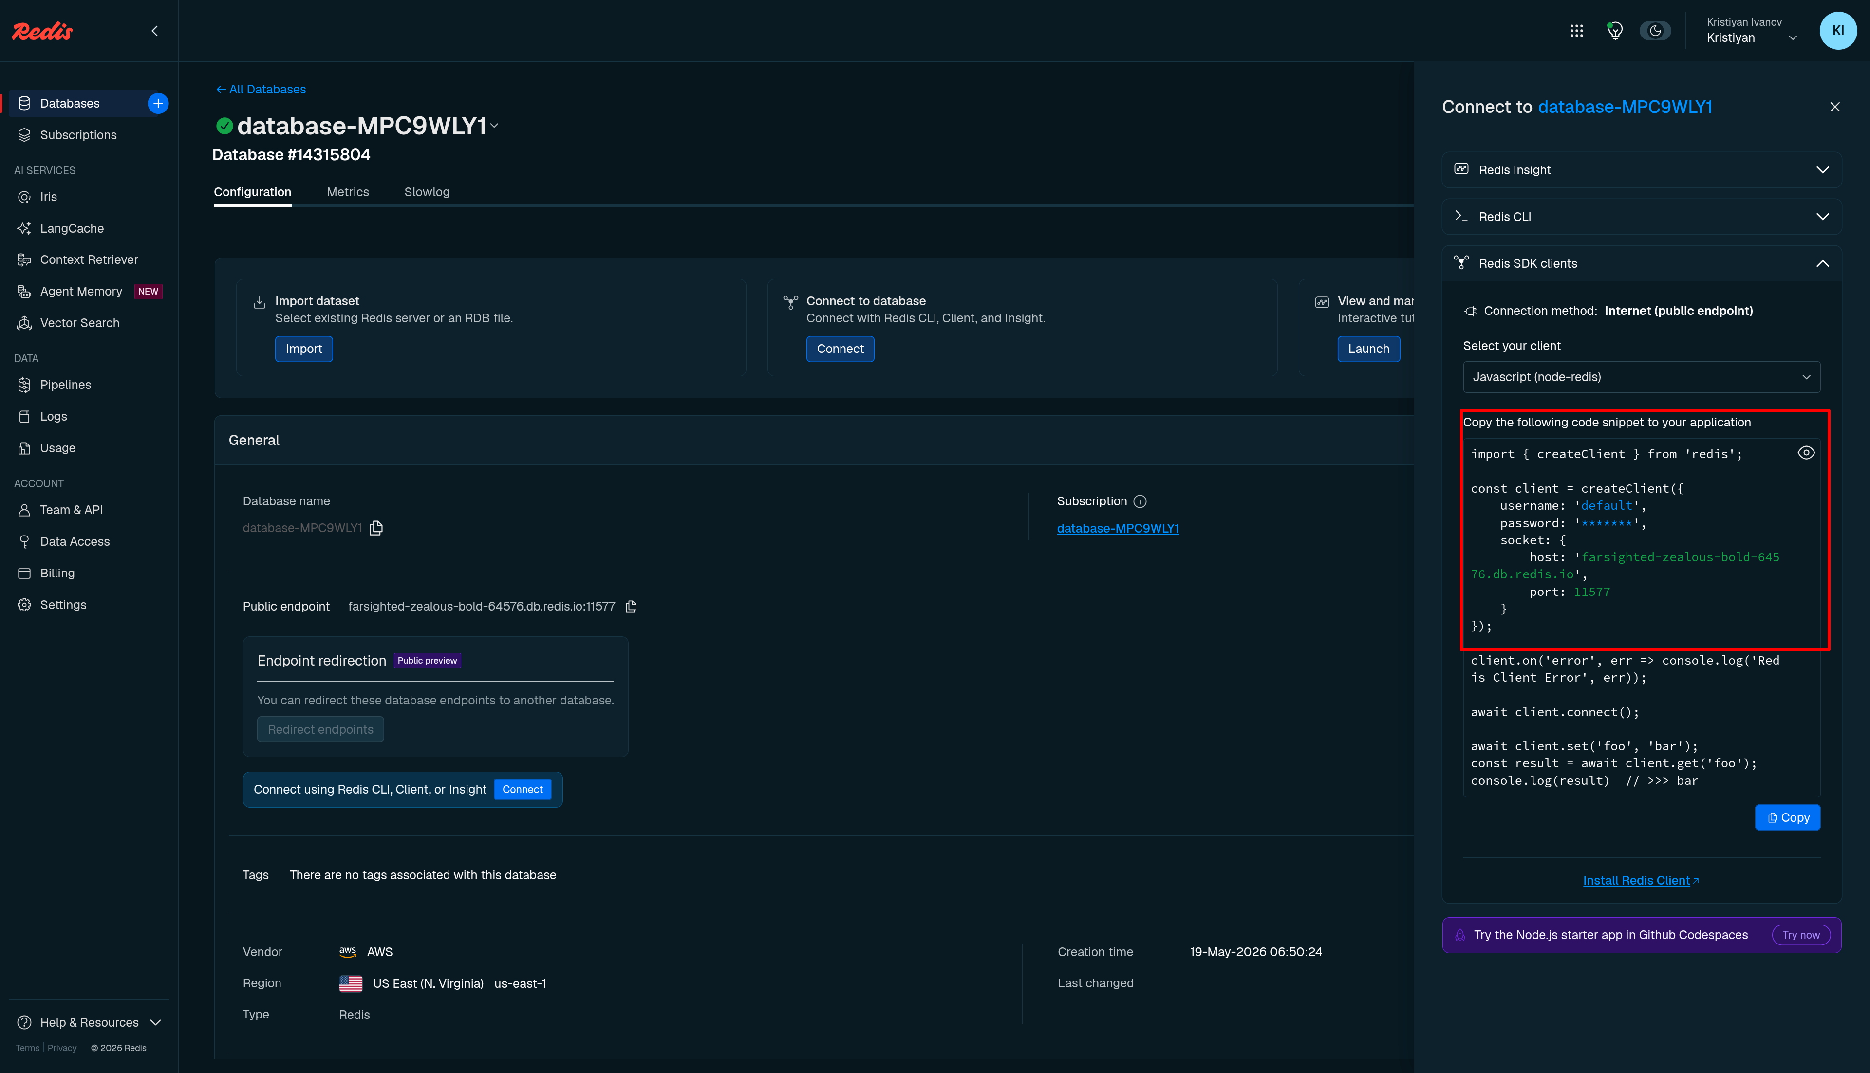Viewport: 1870px width, 1073px height.
Task: Click the Terms footer link
Action: pyautogui.click(x=27, y=1048)
